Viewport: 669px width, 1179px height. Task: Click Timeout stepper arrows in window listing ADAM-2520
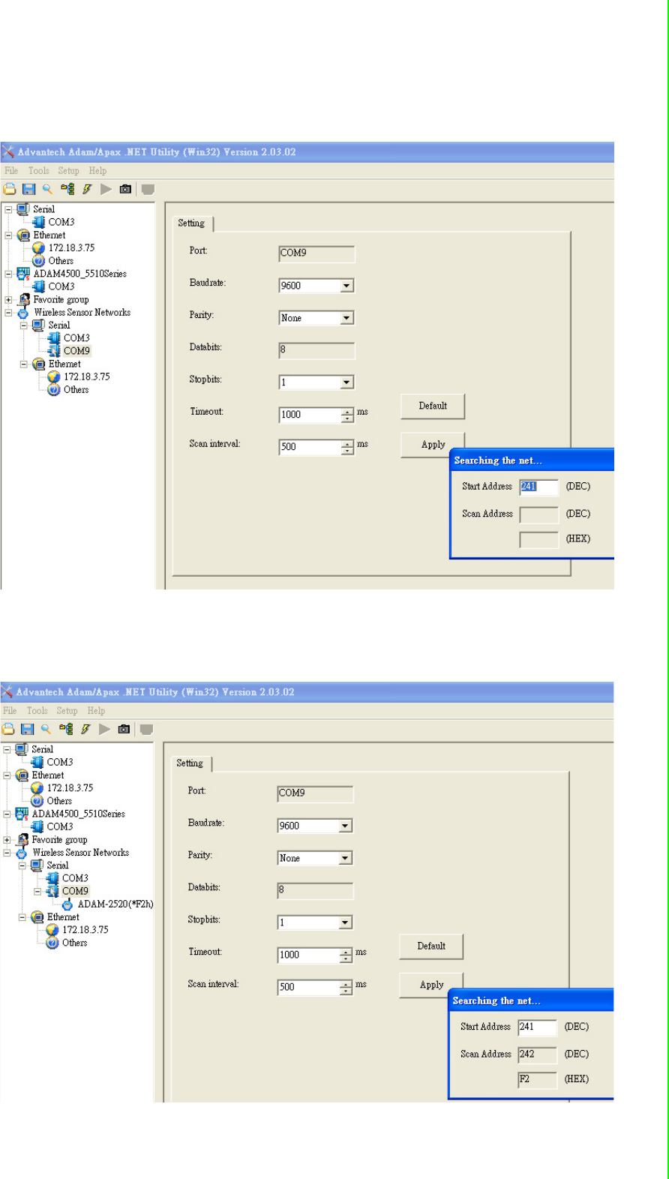(x=346, y=955)
